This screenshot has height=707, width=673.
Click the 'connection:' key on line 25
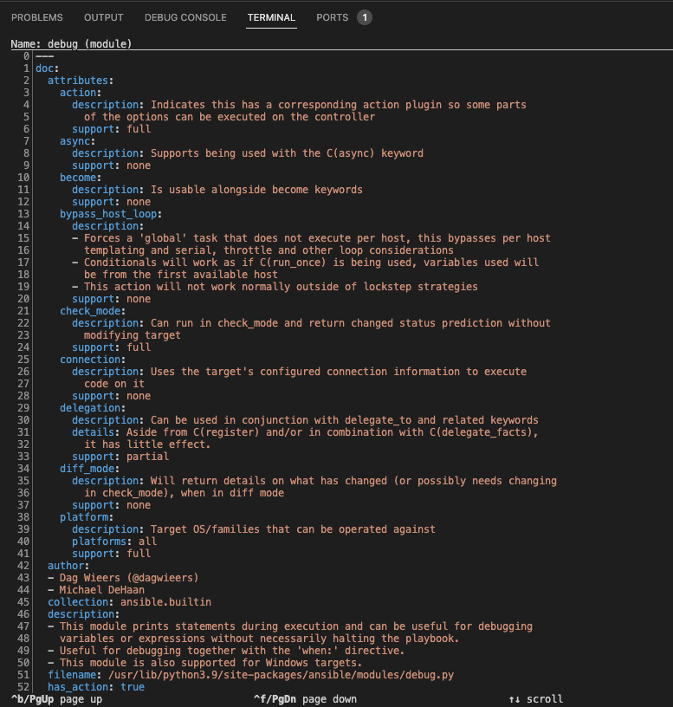pyautogui.click(x=93, y=360)
